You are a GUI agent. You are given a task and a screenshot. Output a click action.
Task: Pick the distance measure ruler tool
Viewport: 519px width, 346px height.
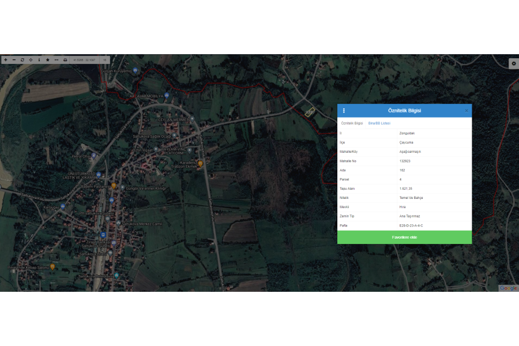[57, 59]
